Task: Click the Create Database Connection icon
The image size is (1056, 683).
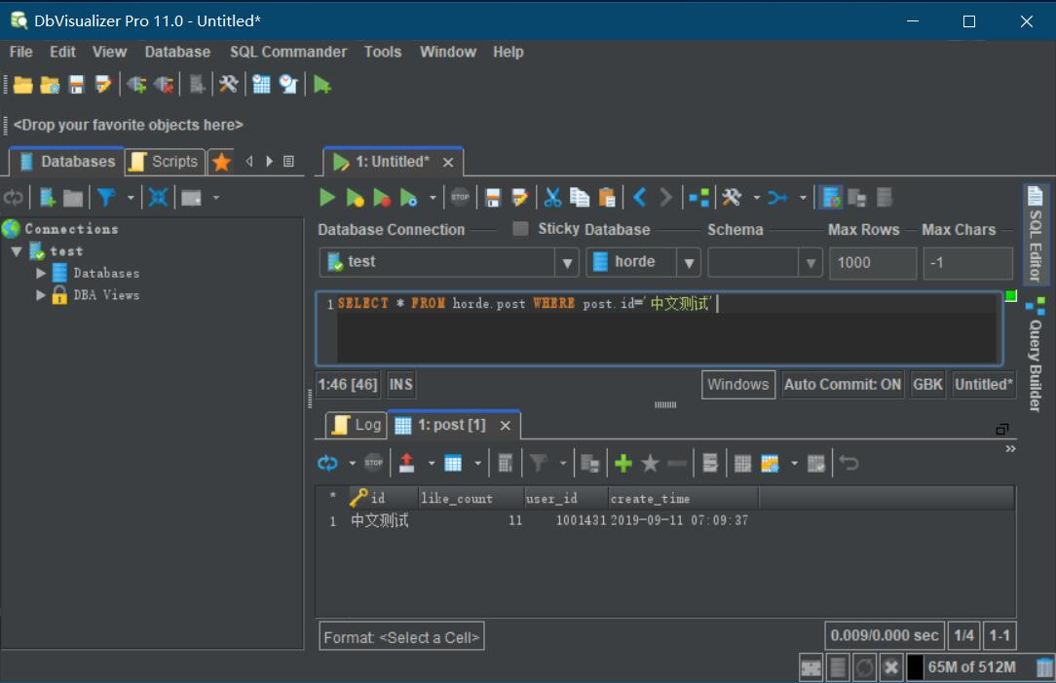Action: (47, 198)
